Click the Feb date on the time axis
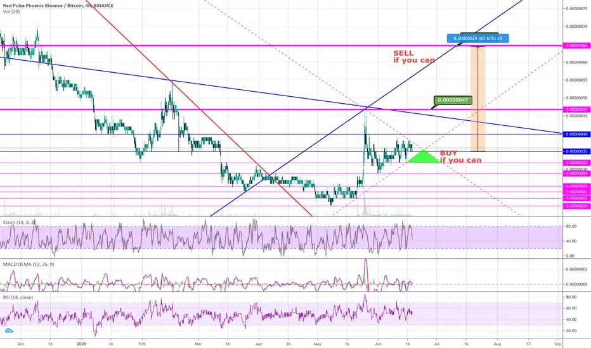Image resolution: width=591 pixels, height=348 pixels. [x=141, y=344]
